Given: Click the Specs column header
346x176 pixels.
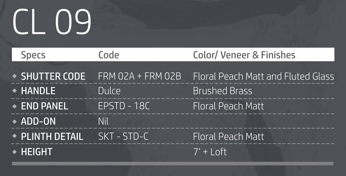Looking at the screenshot, I should (33, 55).
